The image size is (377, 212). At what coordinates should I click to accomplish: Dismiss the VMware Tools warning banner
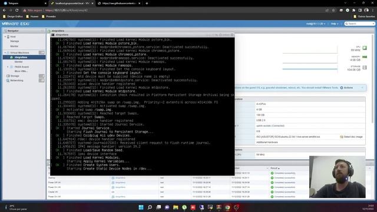362,88
